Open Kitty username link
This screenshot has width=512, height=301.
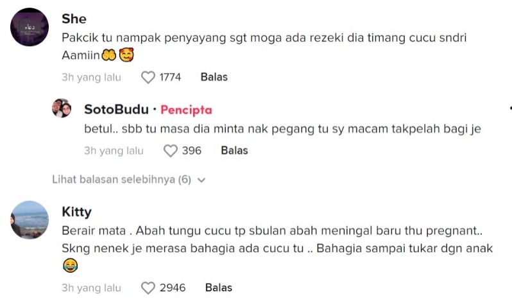coord(76,212)
